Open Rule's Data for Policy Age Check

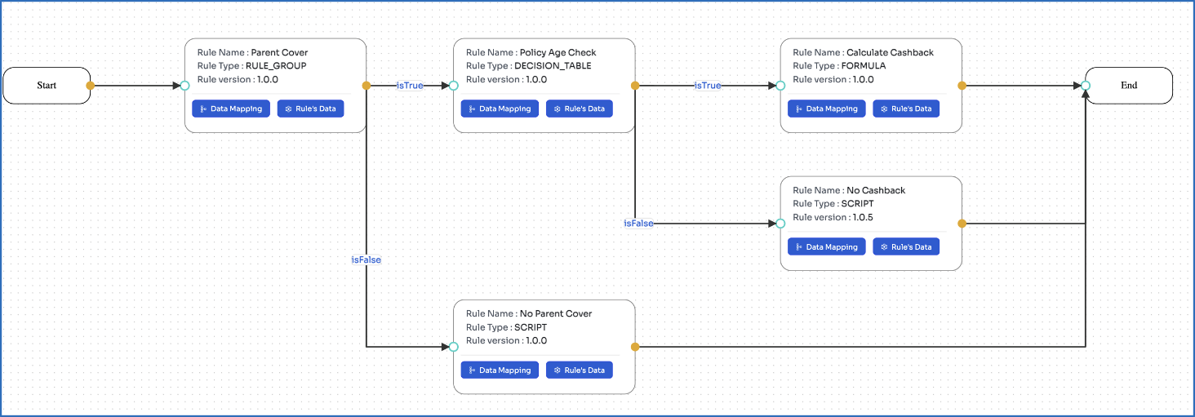pyautogui.click(x=579, y=109)
